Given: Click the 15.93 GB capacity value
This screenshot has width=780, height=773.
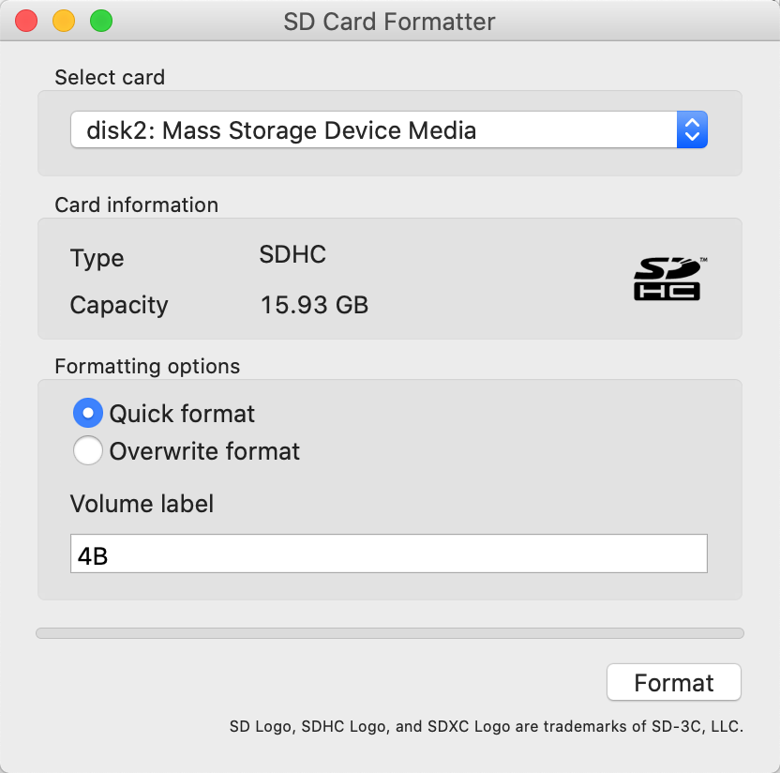Looking at the screenshot, I should pos(314,305).
